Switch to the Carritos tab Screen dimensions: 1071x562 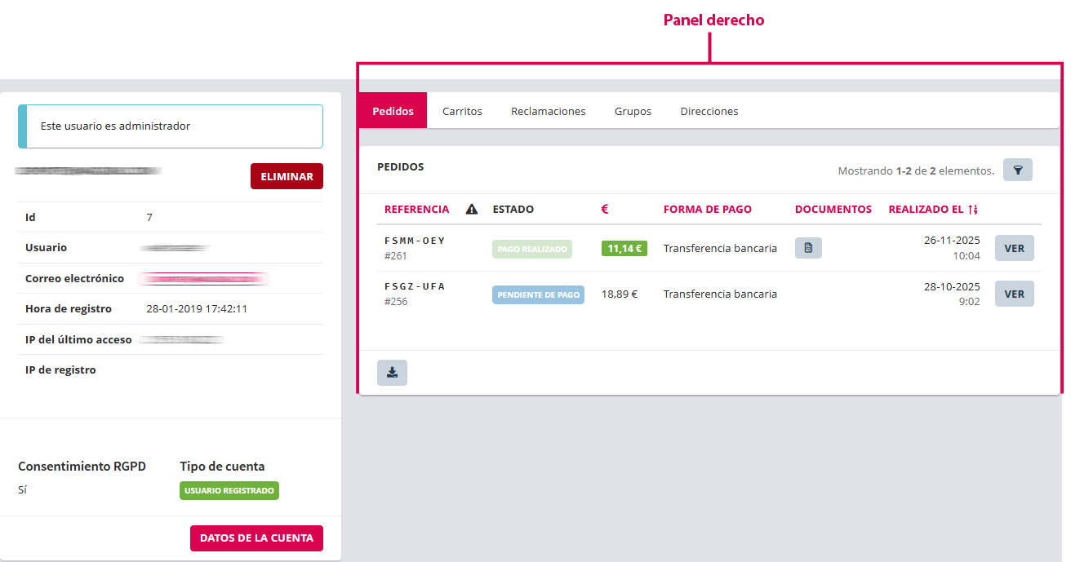click(x=462, y=111)
